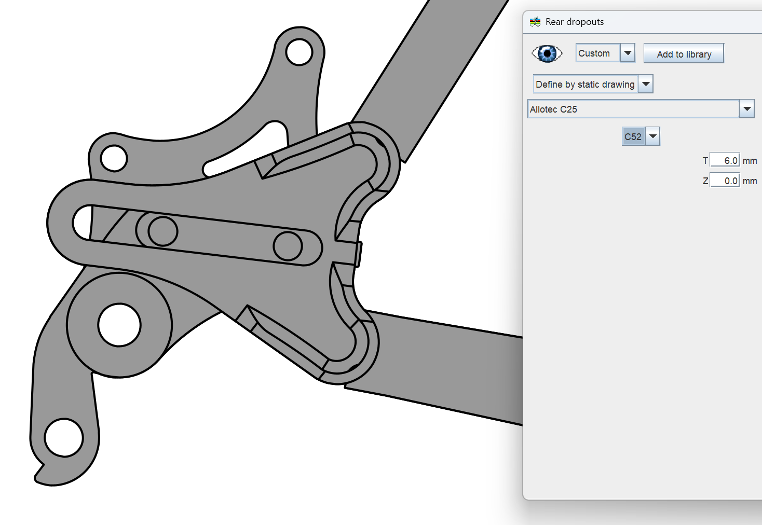762x525 pixels.
Task: Click the Z offset value field
Action: (x=725, y=181)
